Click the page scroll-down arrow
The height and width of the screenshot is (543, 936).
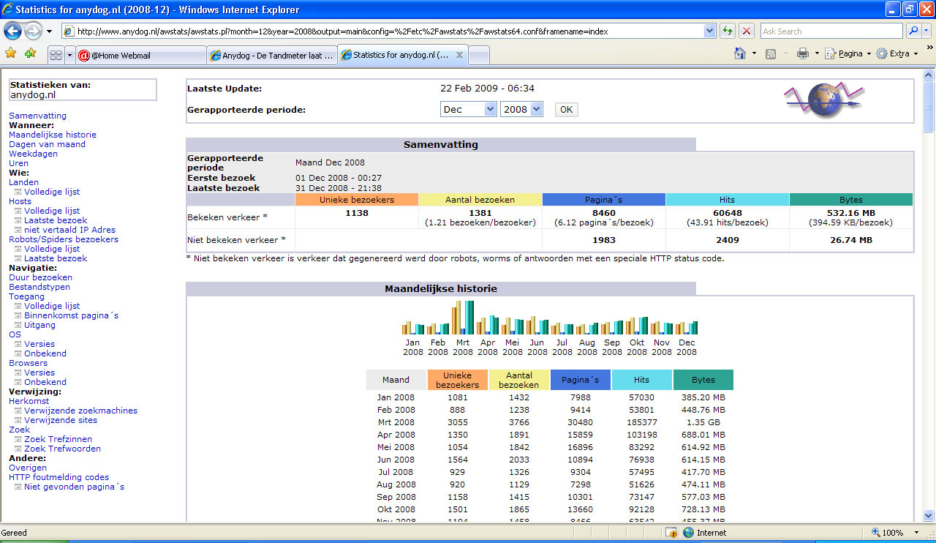(929, 515)
